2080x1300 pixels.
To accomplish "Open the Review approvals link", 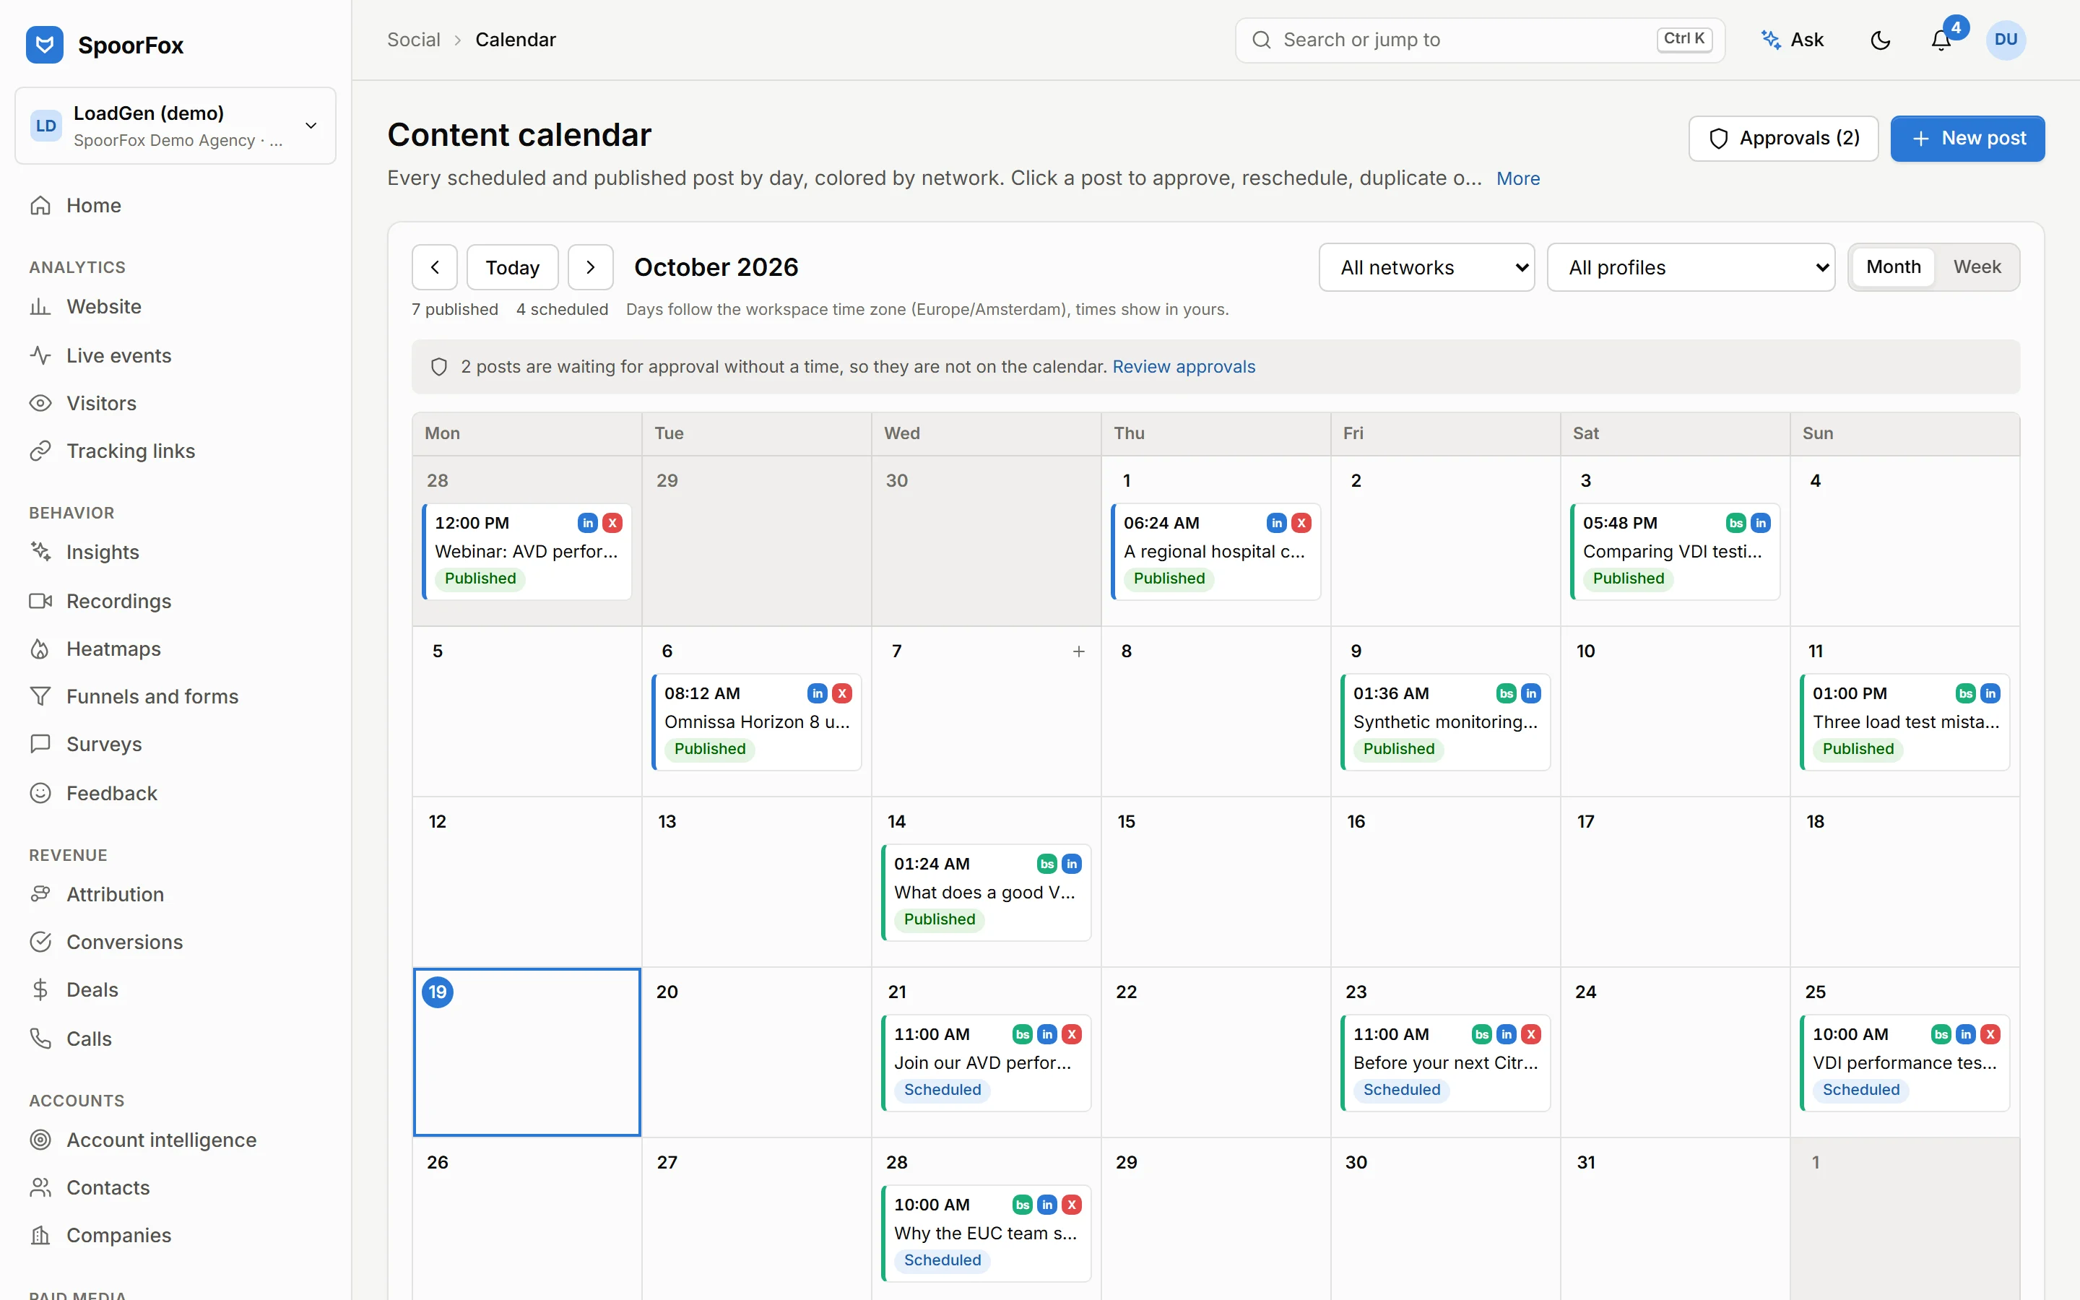I will 1184,367.
